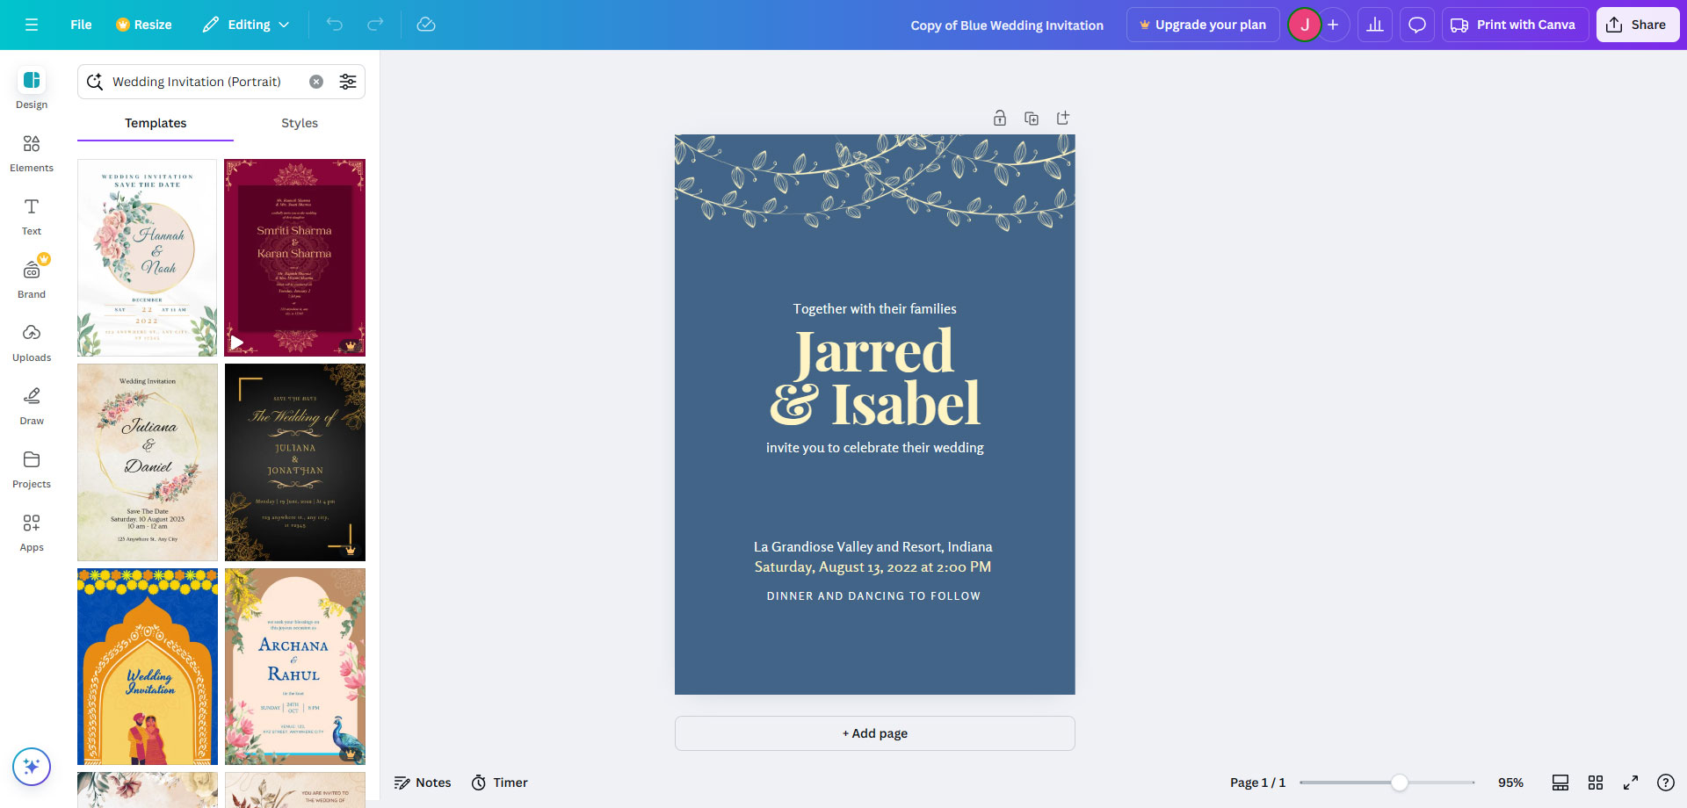Image resolution: width=1687 pixels, height=808 pixels.
Task: Click Upgrade your plan
Action: (1202, 25)
